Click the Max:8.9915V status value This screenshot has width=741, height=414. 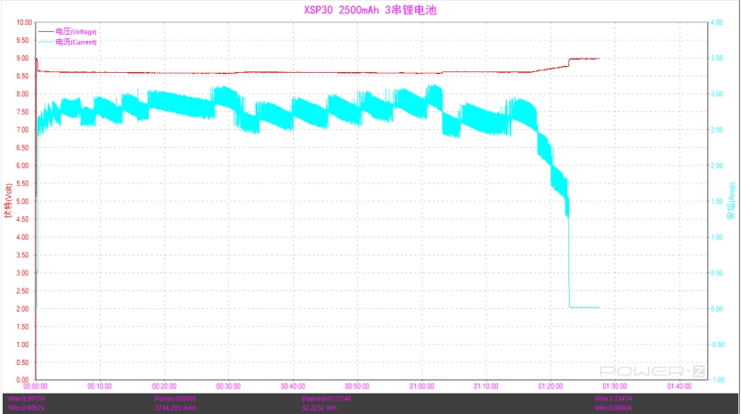coord(27,399)
